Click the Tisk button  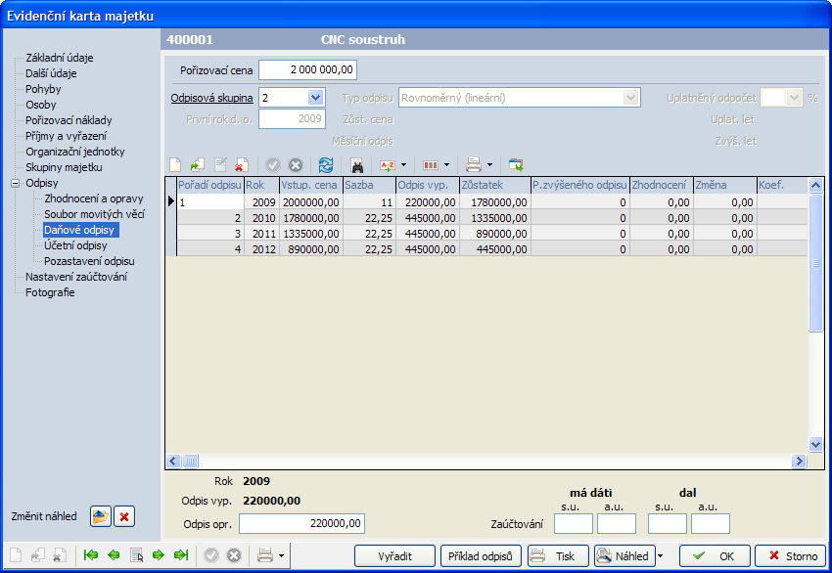pyautogui.click(x=558, y=556)
